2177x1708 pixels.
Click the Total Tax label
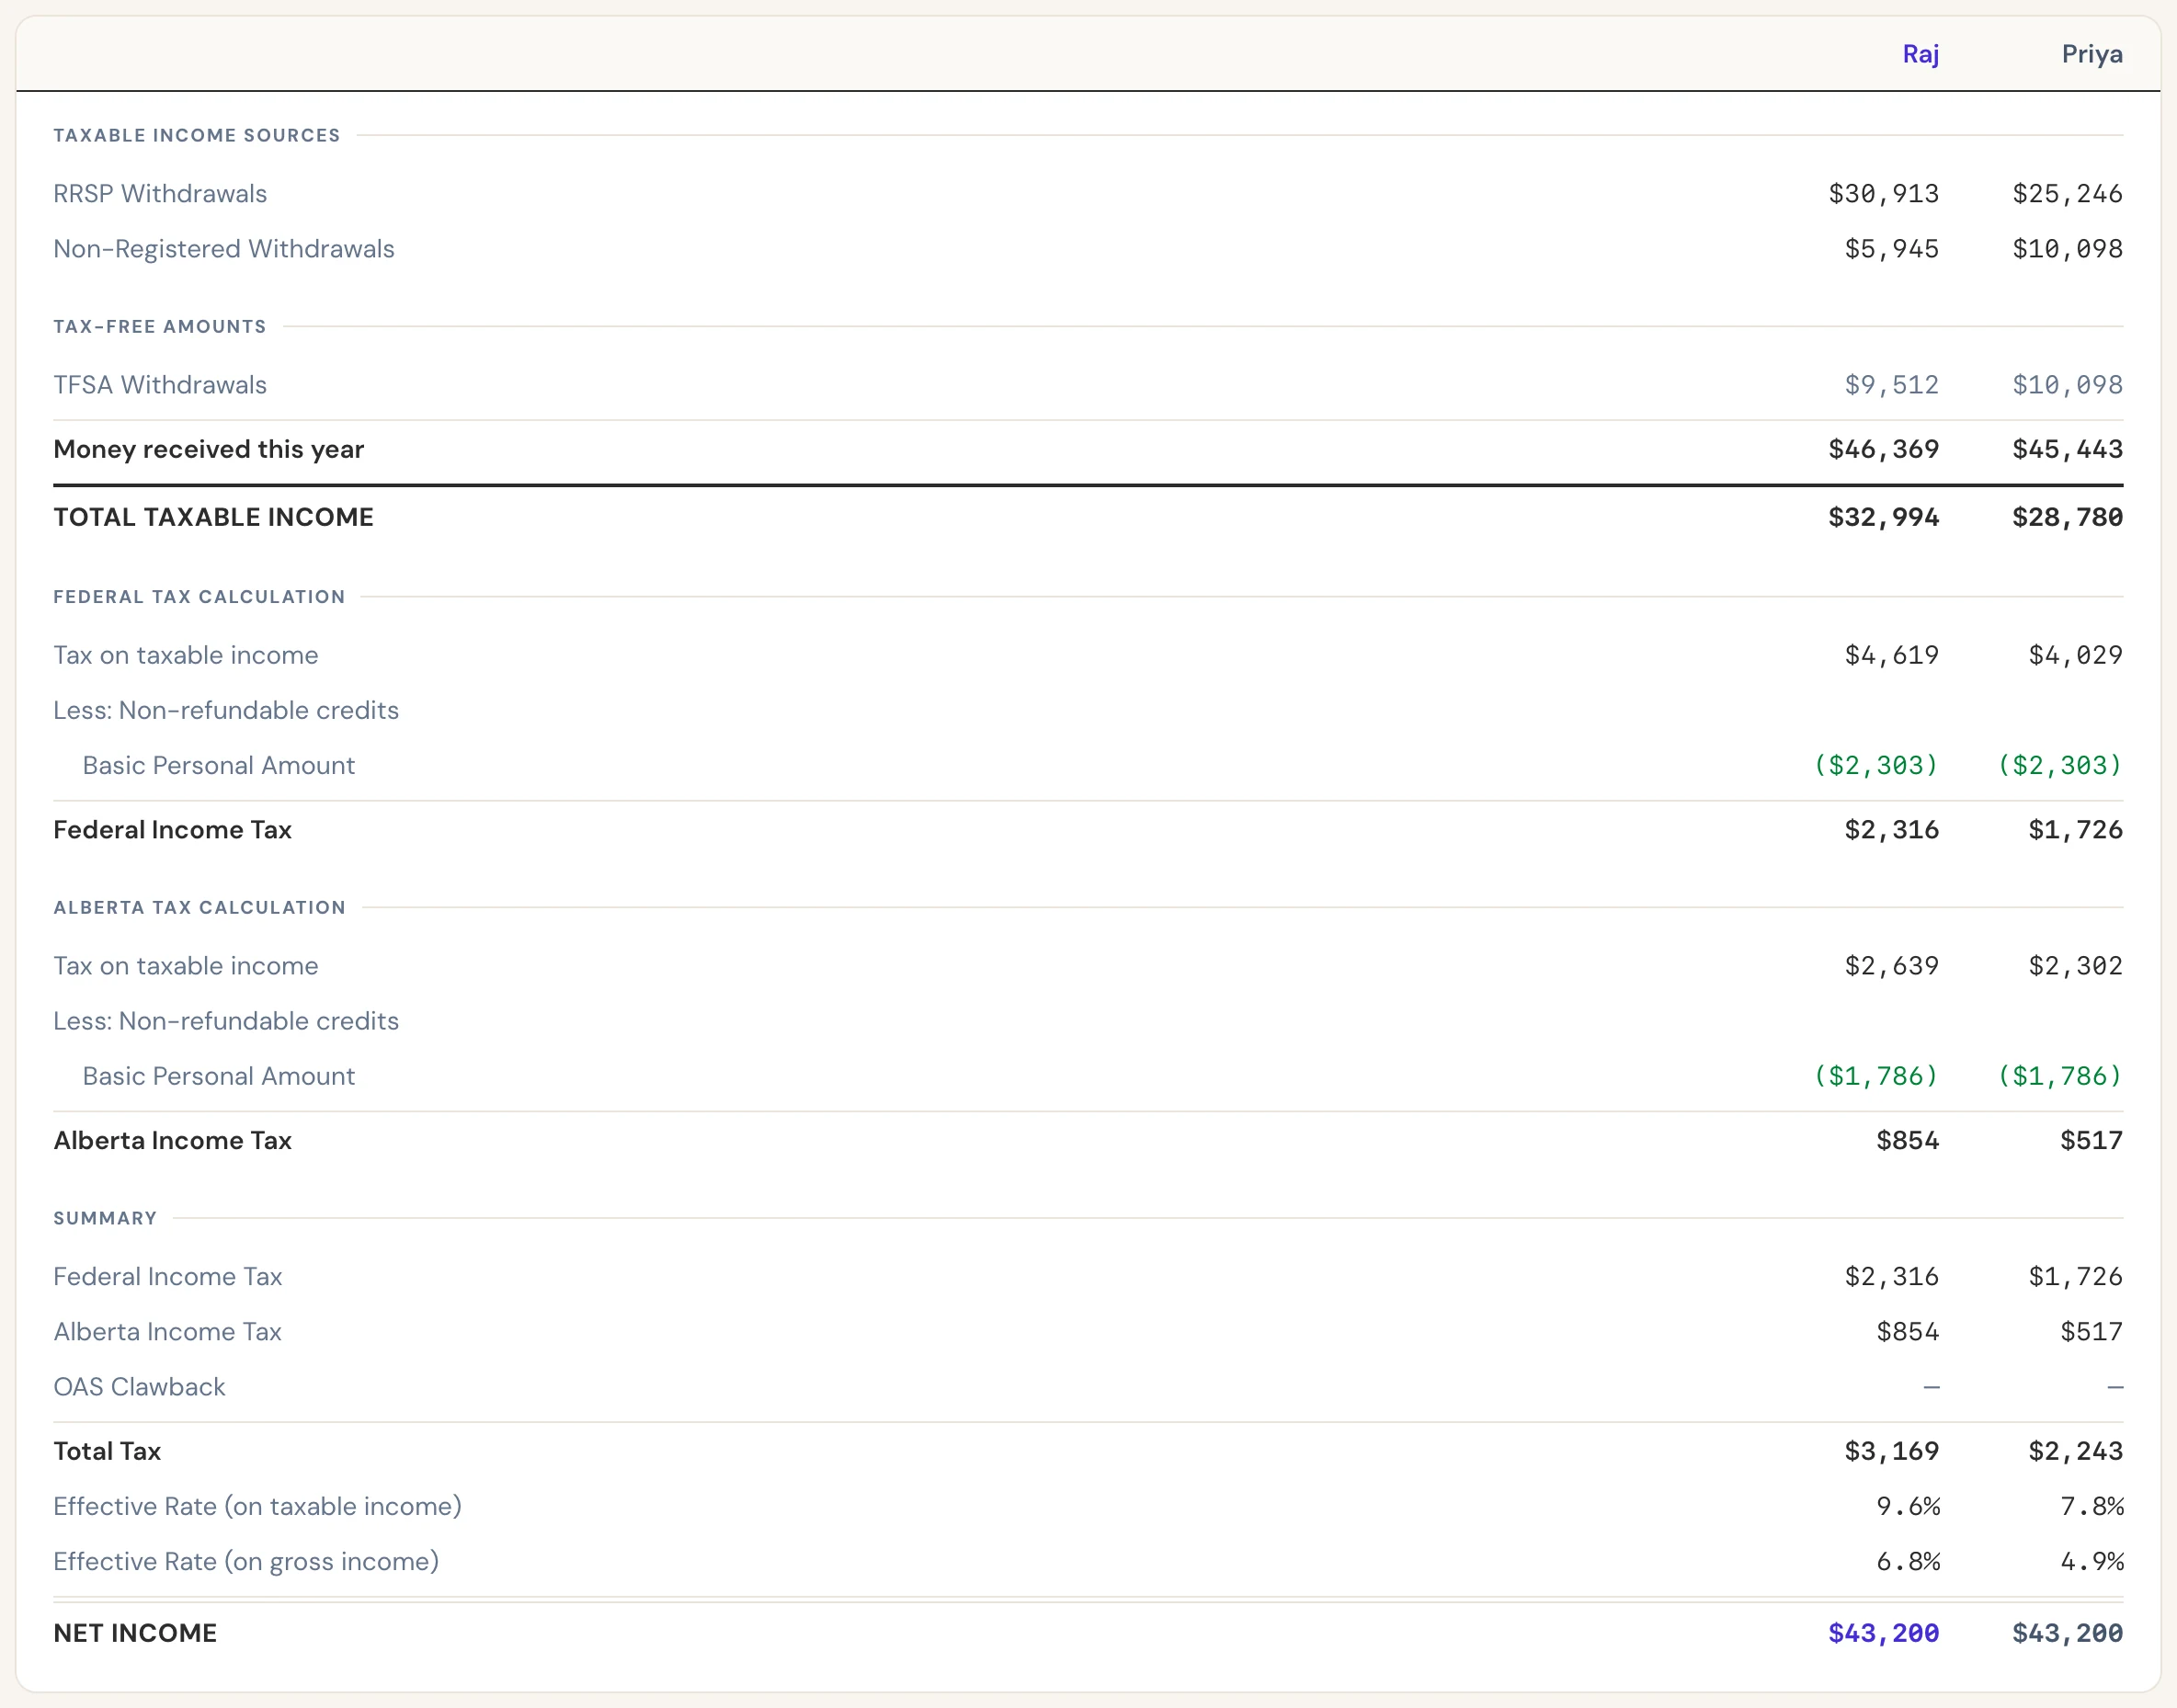pyautogui.click(x=107, y=1451)
